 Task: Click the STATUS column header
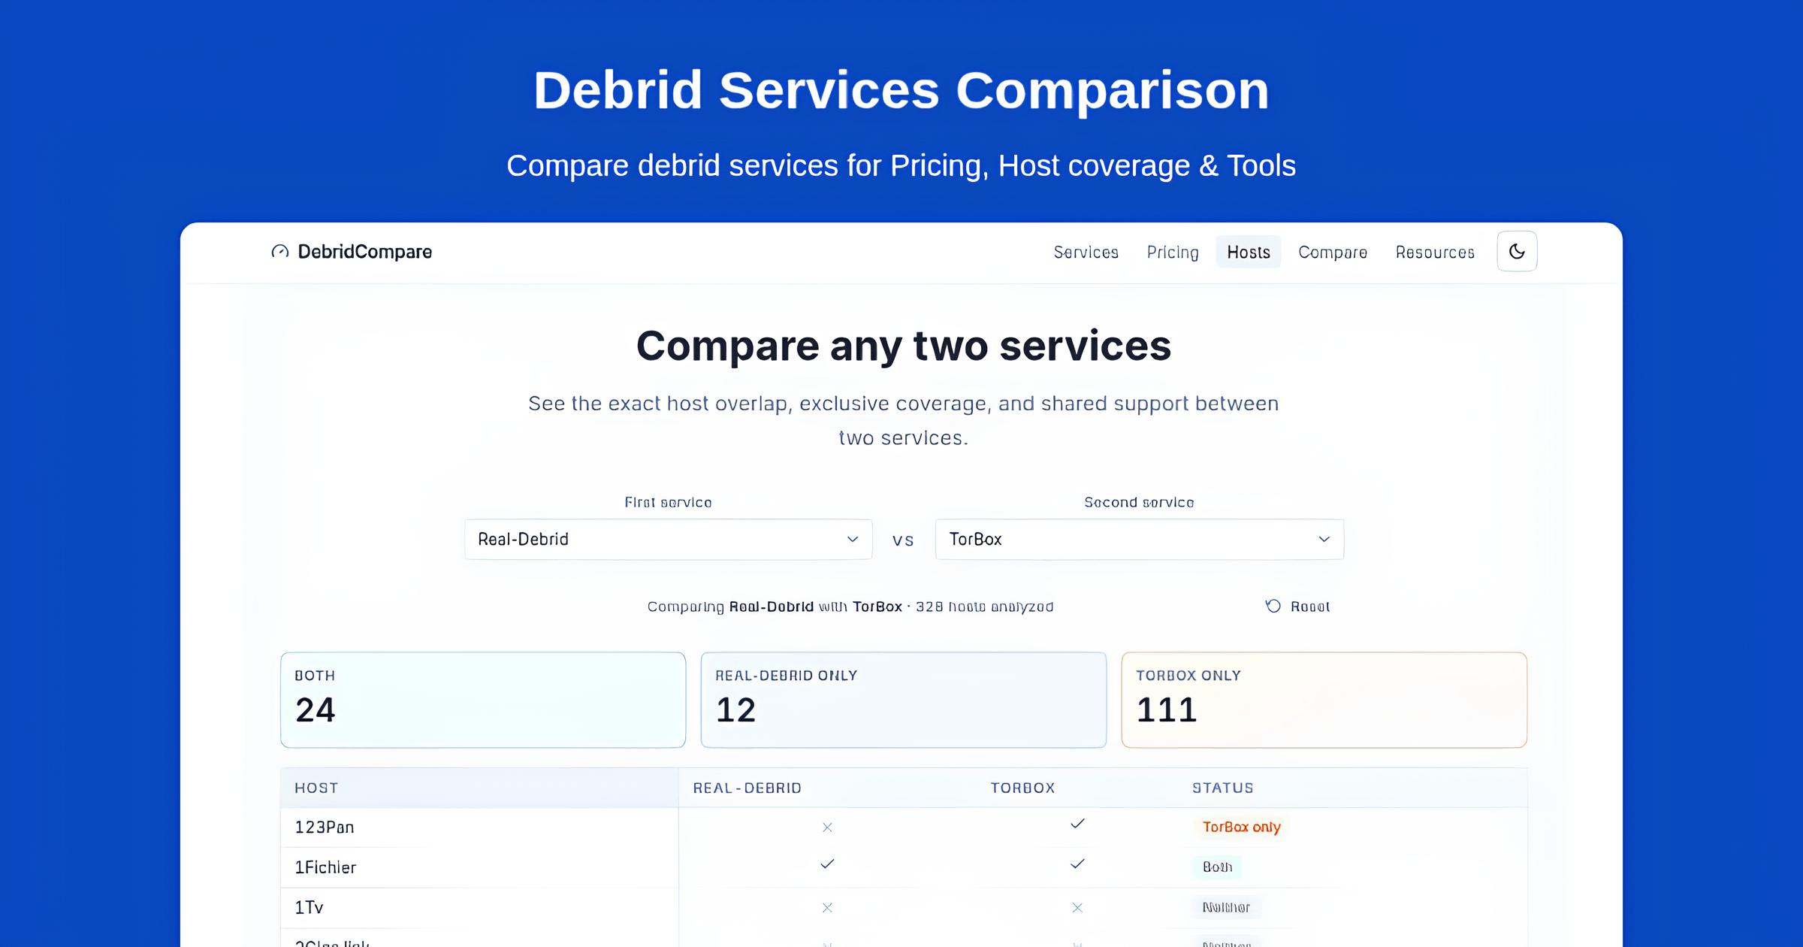(1223, 788)
